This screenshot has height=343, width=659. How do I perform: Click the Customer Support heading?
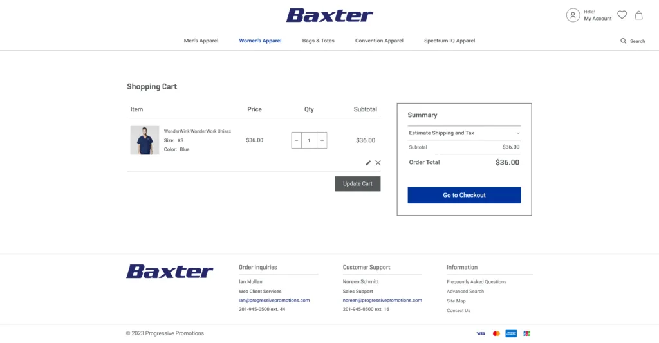point(366,267)
